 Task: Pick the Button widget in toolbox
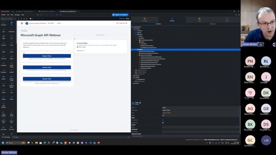tap(3, 77)
